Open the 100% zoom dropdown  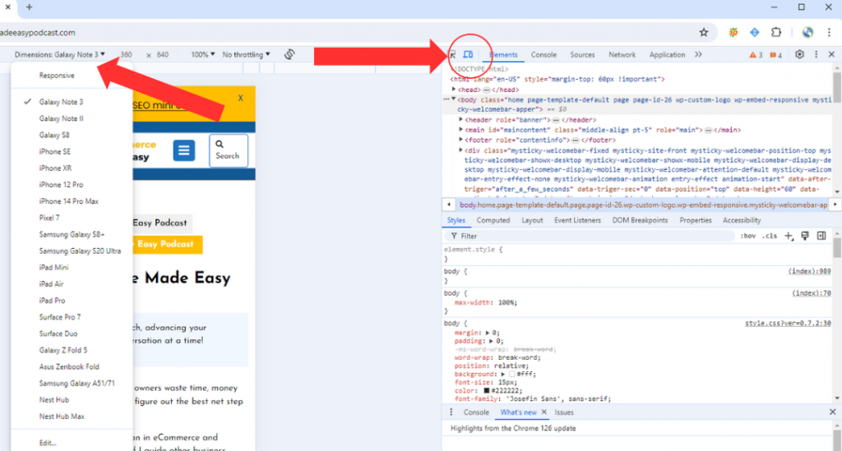[x=203, y=54]
